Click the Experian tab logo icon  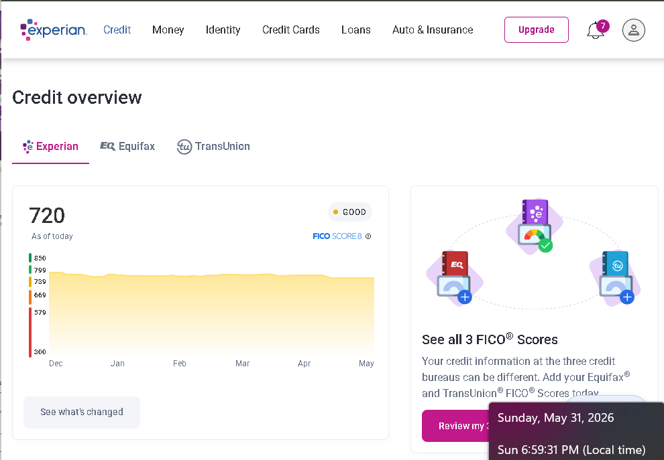[28, 146]
